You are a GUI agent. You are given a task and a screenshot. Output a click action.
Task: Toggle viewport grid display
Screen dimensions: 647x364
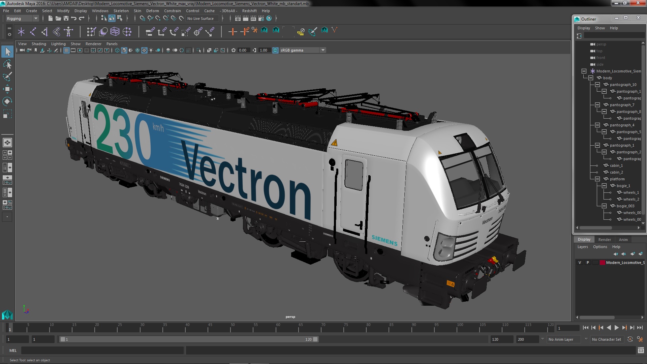66,50
